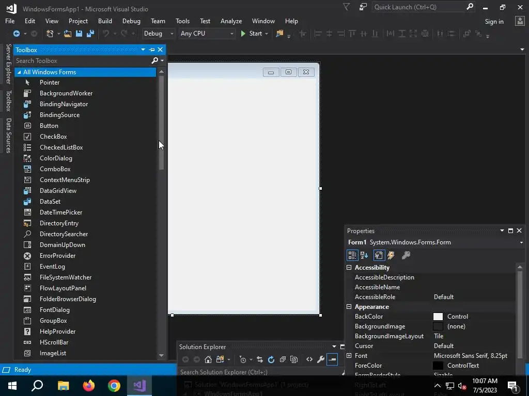
Task: Open Firefox from the taskbar
Action: coord(89,385)
